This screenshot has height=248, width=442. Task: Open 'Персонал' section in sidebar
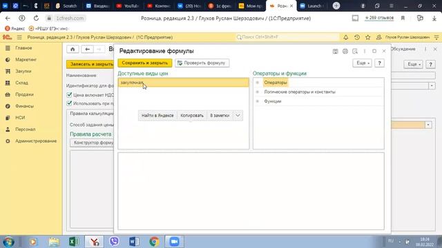(x=25, y=130)
